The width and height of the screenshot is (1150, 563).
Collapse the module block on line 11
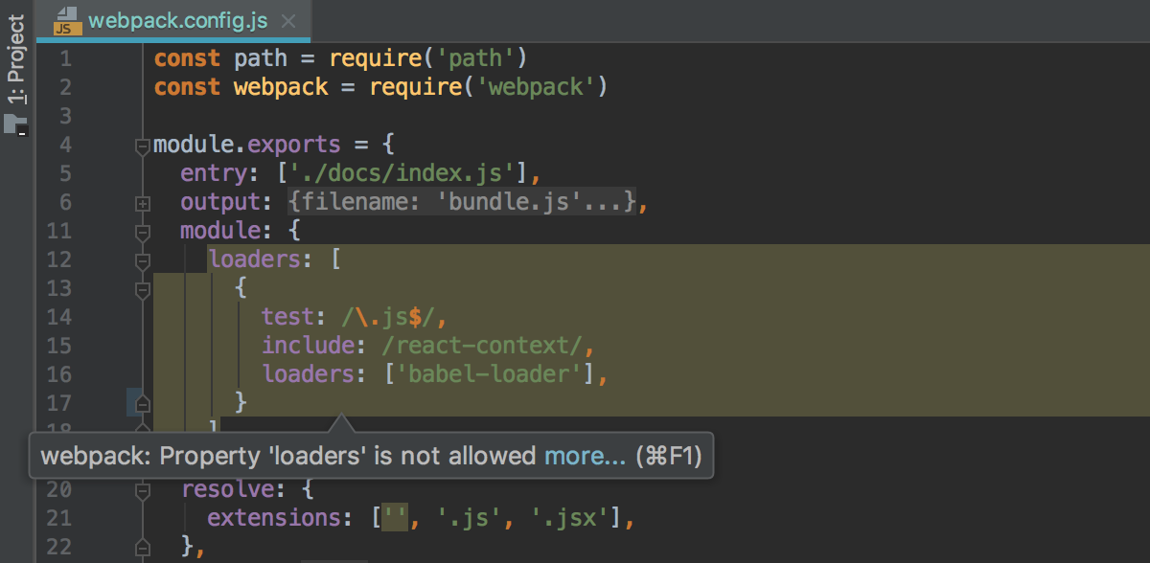pos(143,232)
